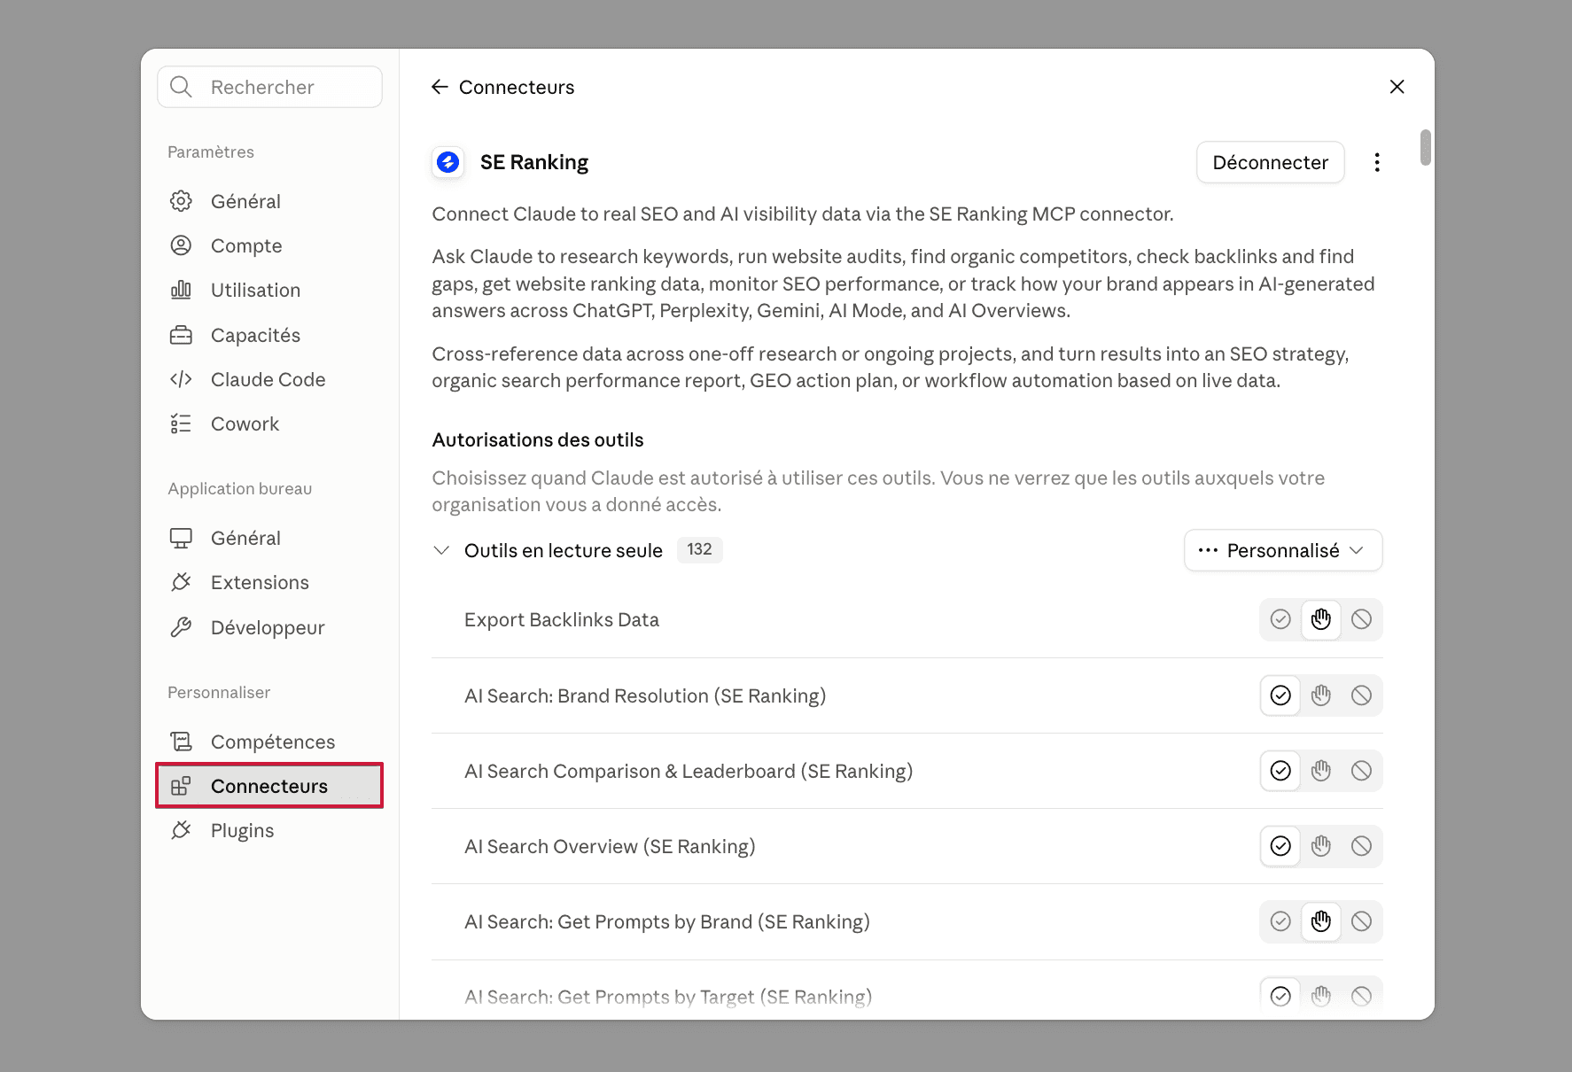Click the SE Ranking connector title
Viewport: 1572px width, 1072px height.
[x=534, y=162]
